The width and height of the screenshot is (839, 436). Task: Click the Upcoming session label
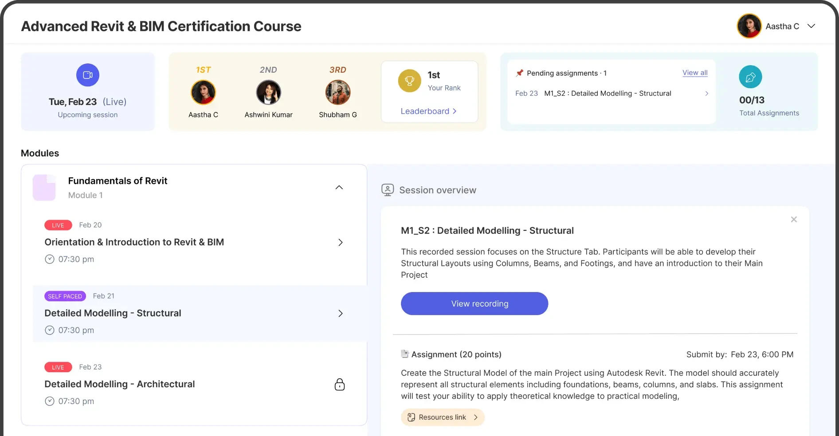click(88, 115)
